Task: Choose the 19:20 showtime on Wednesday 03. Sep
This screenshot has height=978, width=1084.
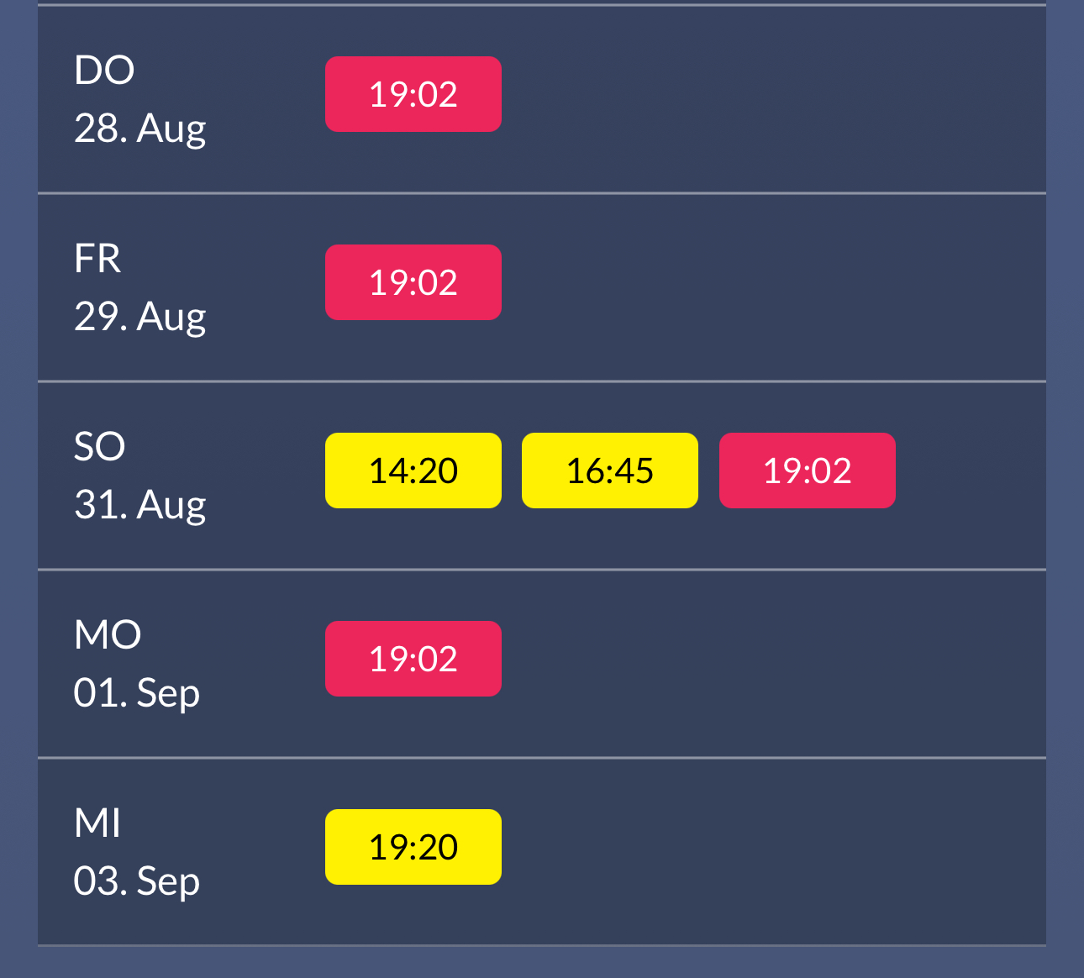Action: click(x=413, y=847)
